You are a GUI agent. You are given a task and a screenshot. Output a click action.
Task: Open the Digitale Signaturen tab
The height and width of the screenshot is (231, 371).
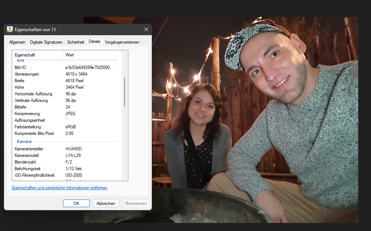(46, 42)
